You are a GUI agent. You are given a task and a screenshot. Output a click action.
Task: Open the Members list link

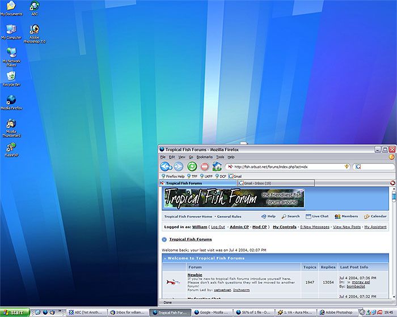(x=346, y=216)
